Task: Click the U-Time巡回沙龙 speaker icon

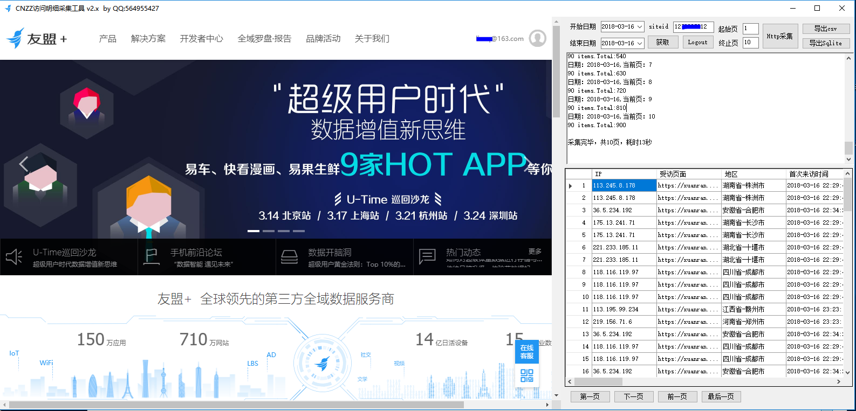Action: [14, 257]
